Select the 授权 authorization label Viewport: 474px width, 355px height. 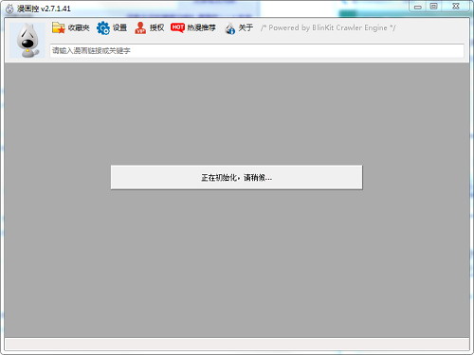156,27
